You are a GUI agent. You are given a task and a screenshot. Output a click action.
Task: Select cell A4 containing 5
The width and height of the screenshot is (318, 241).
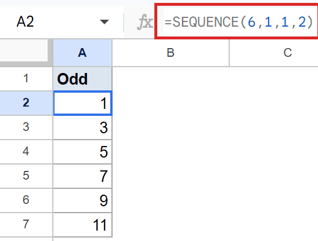(82, 152)
